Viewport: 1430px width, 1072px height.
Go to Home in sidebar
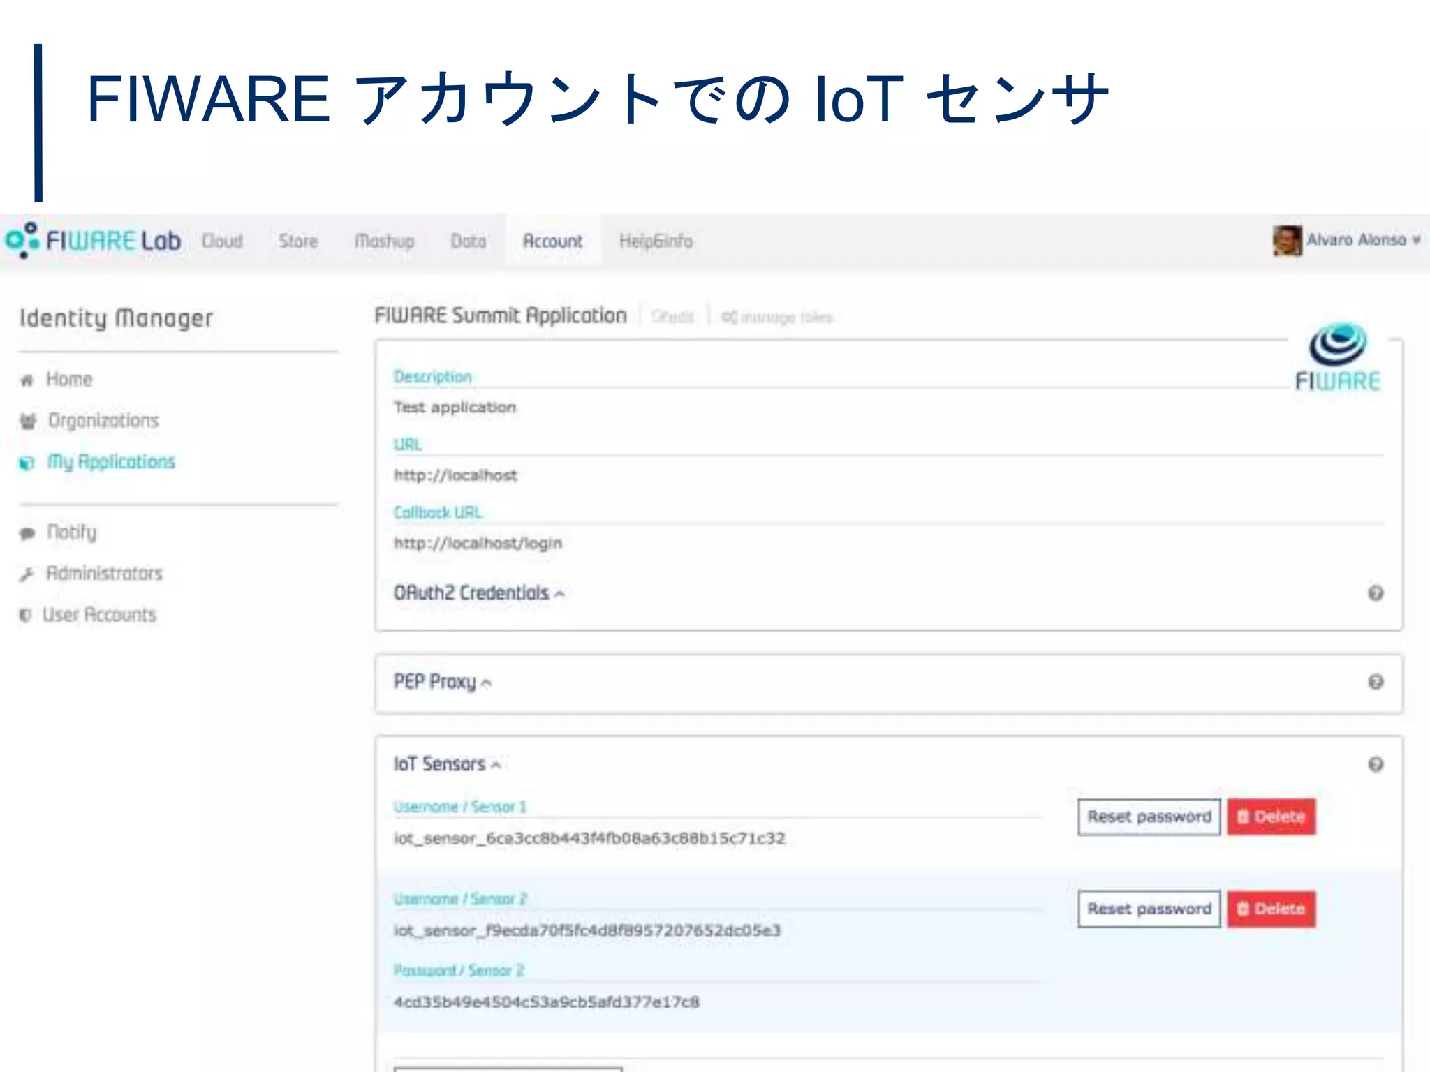pos(69,380)
